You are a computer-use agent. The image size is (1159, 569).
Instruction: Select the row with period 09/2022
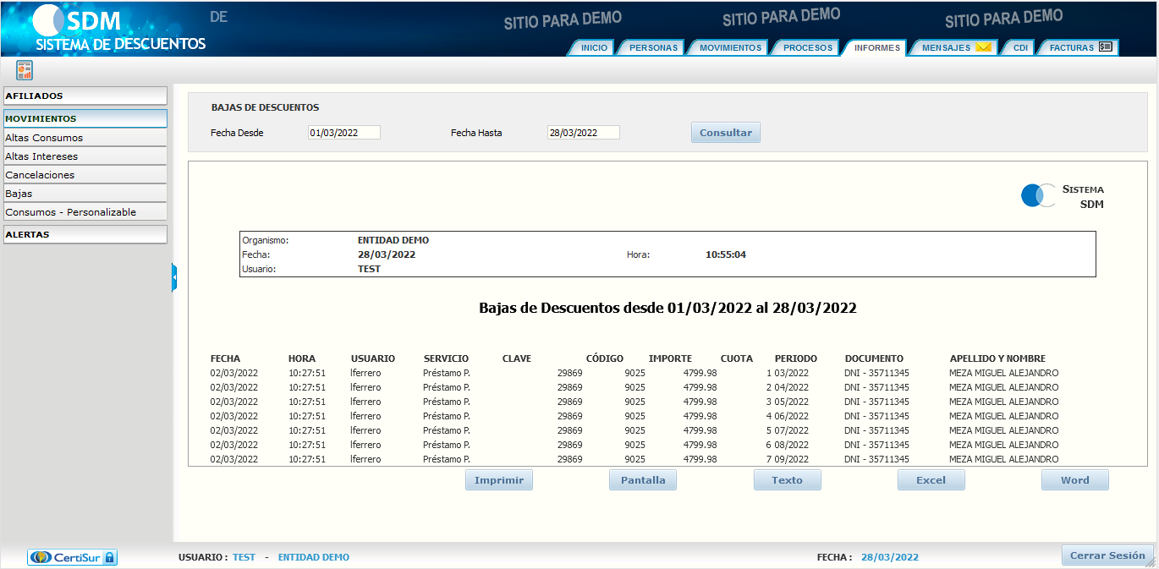click(634, 459)
